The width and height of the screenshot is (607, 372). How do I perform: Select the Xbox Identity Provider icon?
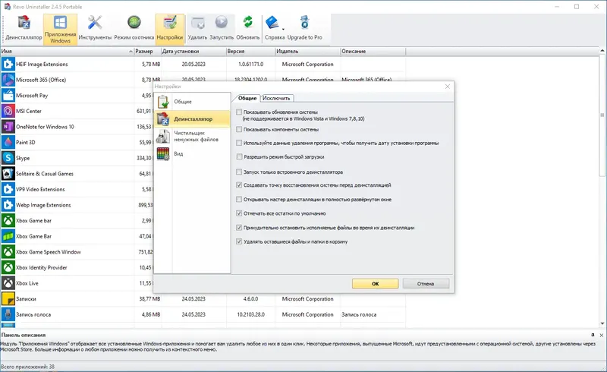pos(8,267)
